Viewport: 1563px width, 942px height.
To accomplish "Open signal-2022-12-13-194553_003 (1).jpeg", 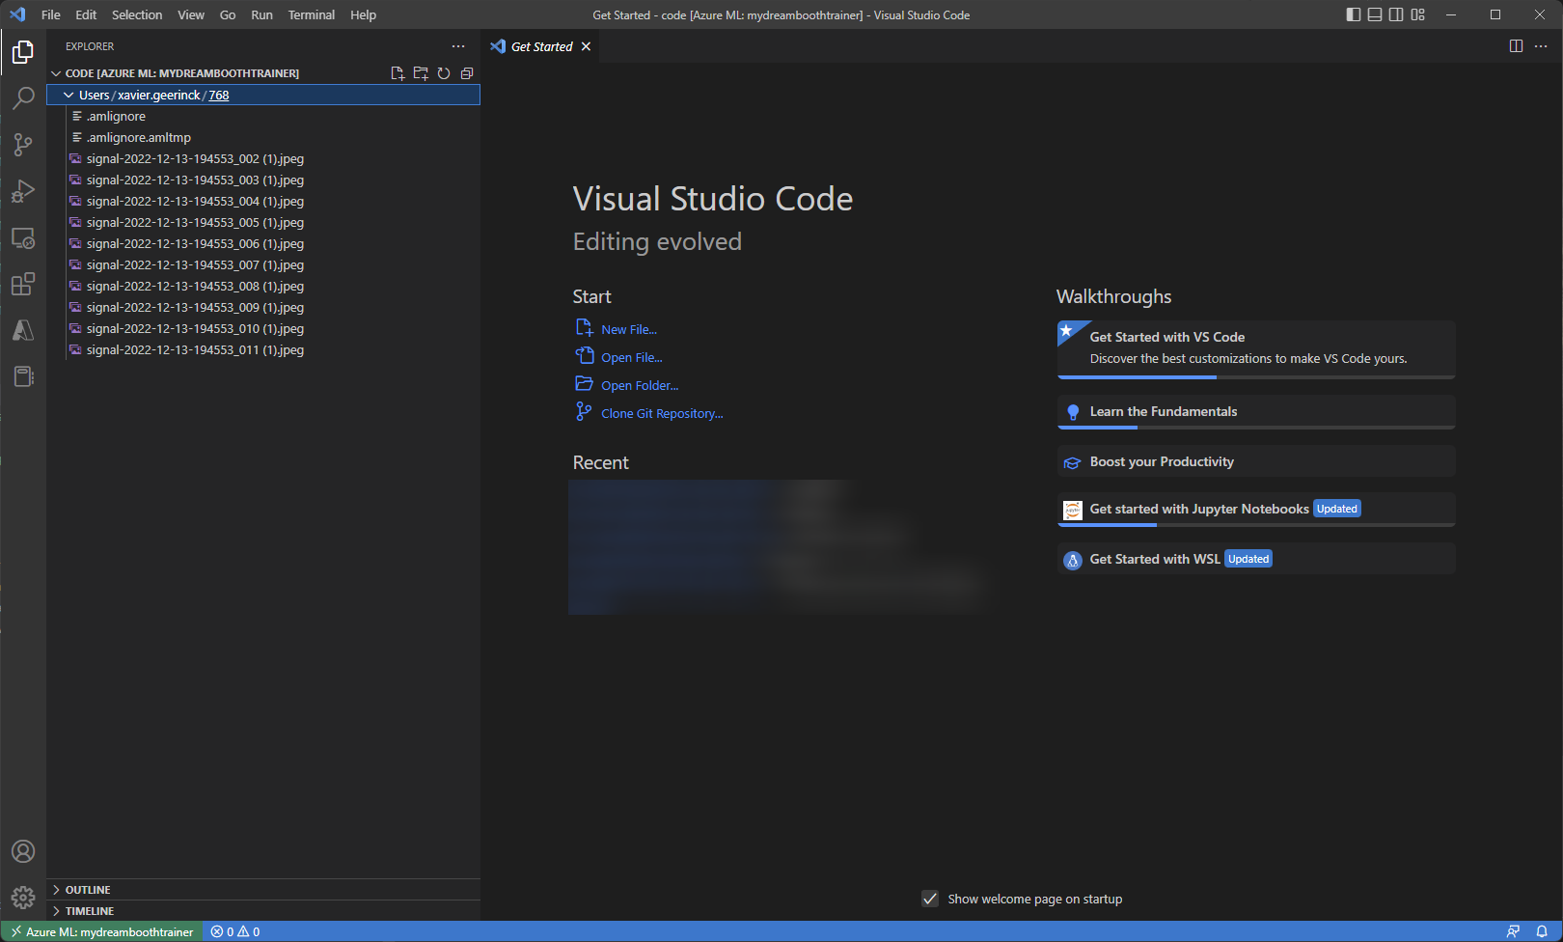I will pyautogui.click(x=263, y=180).
